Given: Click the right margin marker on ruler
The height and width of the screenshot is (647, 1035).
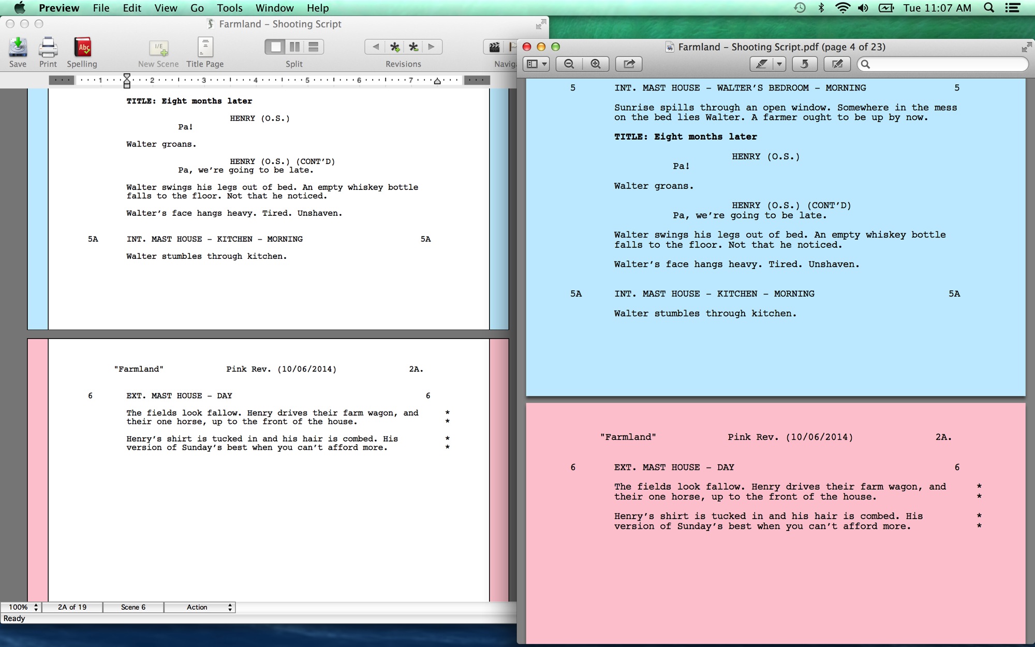Looking at the screenshot, I should click(x=437, y=81).
